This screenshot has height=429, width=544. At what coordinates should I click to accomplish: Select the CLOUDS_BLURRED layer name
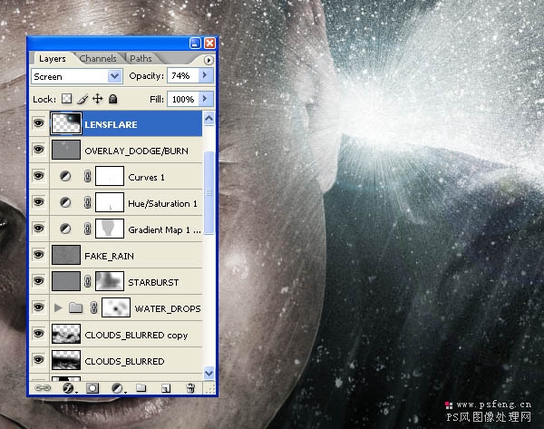[x=124, y=361]
